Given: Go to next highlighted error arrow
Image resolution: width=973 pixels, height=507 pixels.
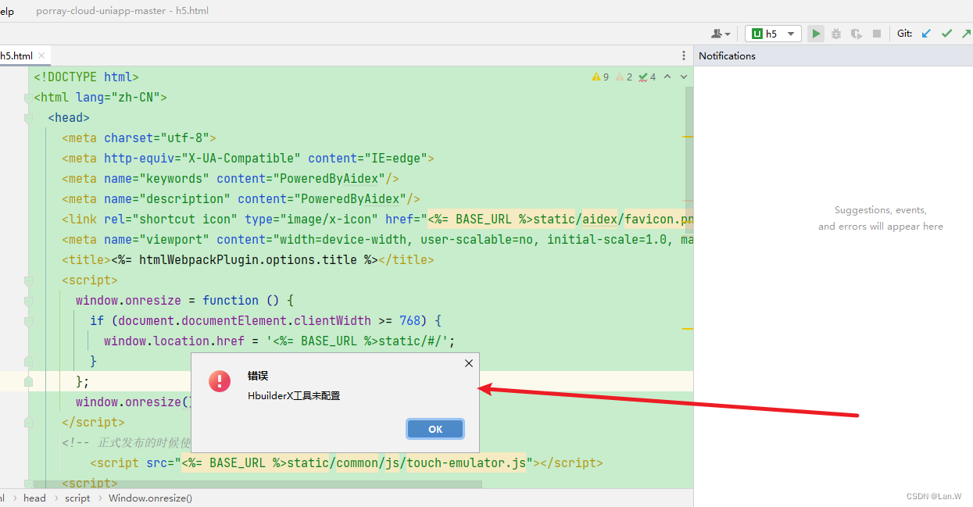Looking at the screenshot, I should point(684,77).
